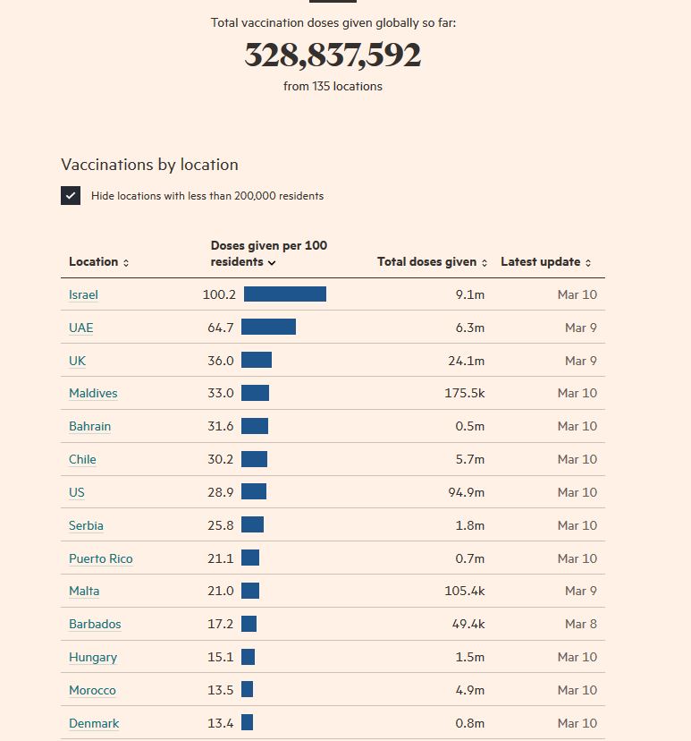Open the Puerto Rico link

pyautogui.click(x=100, y=558)
